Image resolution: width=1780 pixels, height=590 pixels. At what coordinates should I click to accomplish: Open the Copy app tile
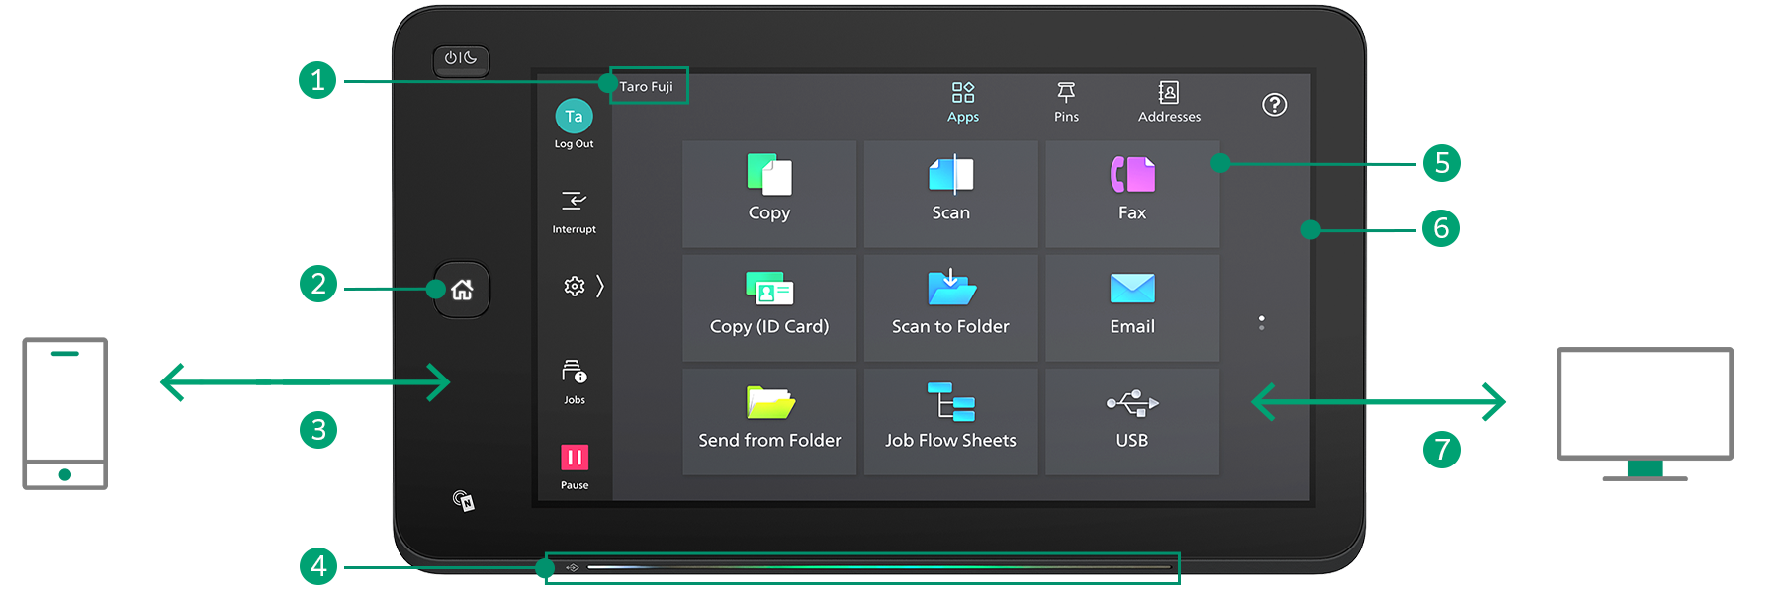768,194
